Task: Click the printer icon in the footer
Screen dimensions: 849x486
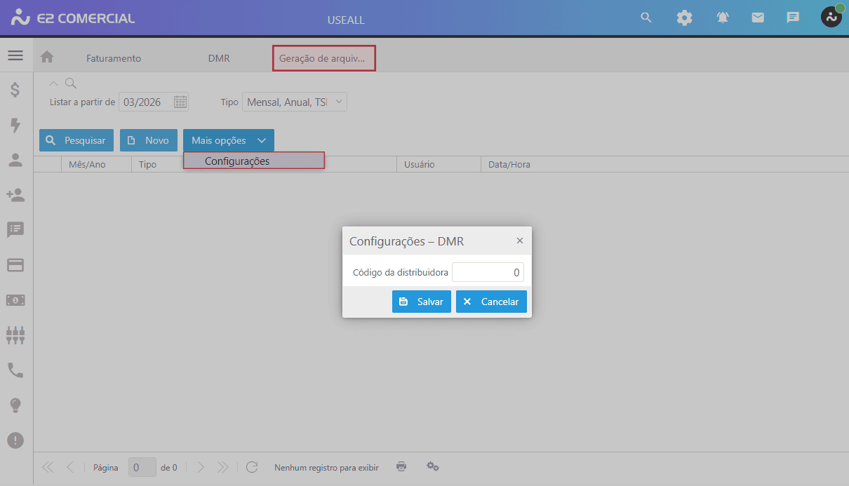Action: click(401, 467)
